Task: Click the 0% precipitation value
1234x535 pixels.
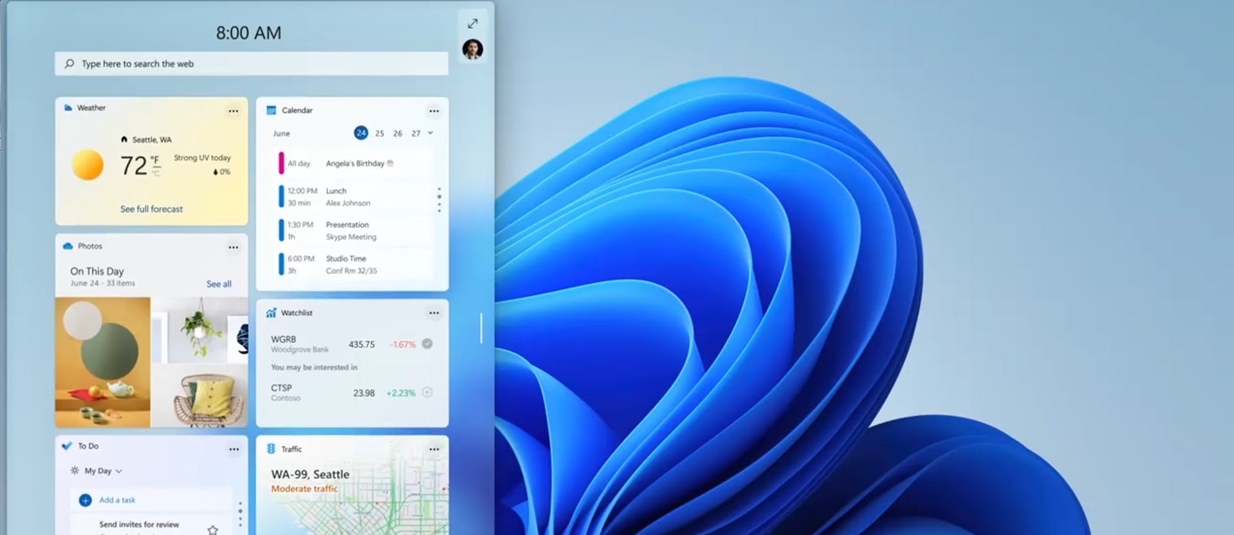Action: [x=222, y=172]
